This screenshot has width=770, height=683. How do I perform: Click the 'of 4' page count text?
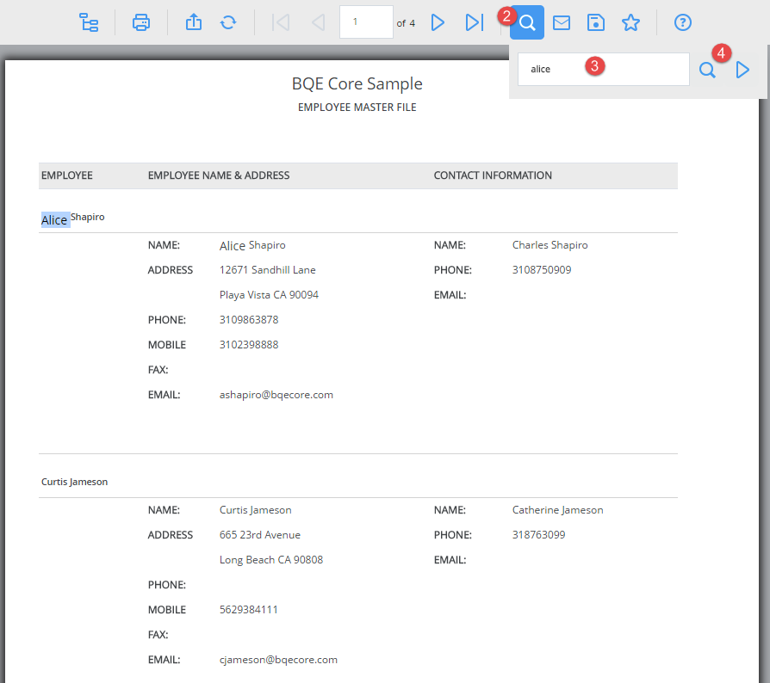406,23
